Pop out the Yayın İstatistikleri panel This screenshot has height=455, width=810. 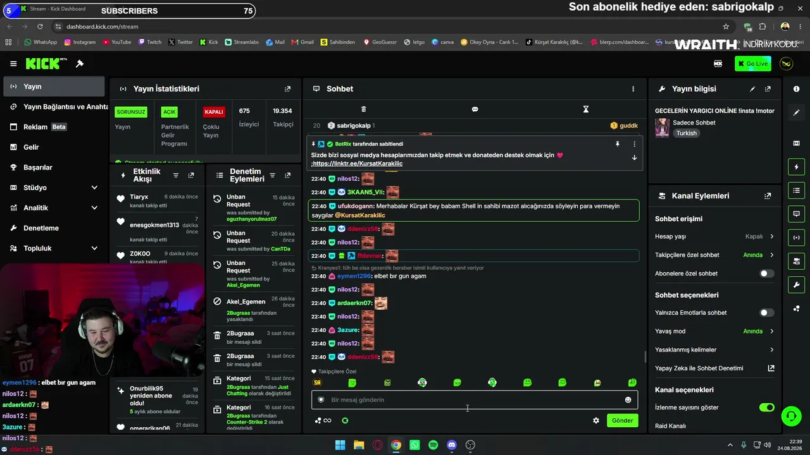tap(287, 89)
